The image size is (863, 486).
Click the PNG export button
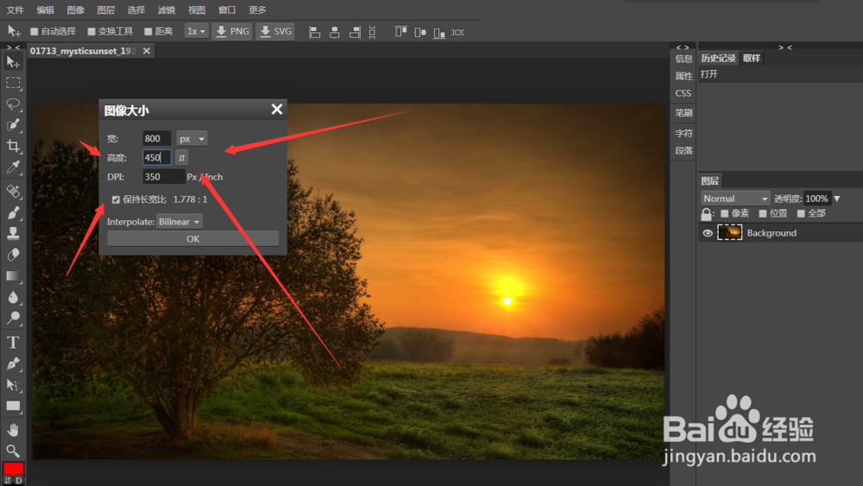(x=233, y=31)
